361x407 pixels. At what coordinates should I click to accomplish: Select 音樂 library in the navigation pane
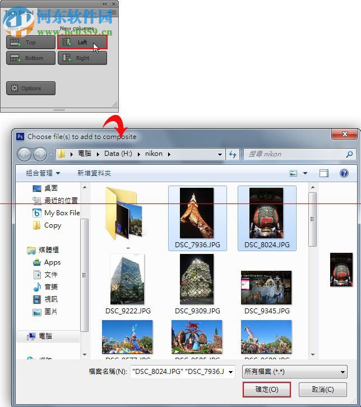point(45,287)
